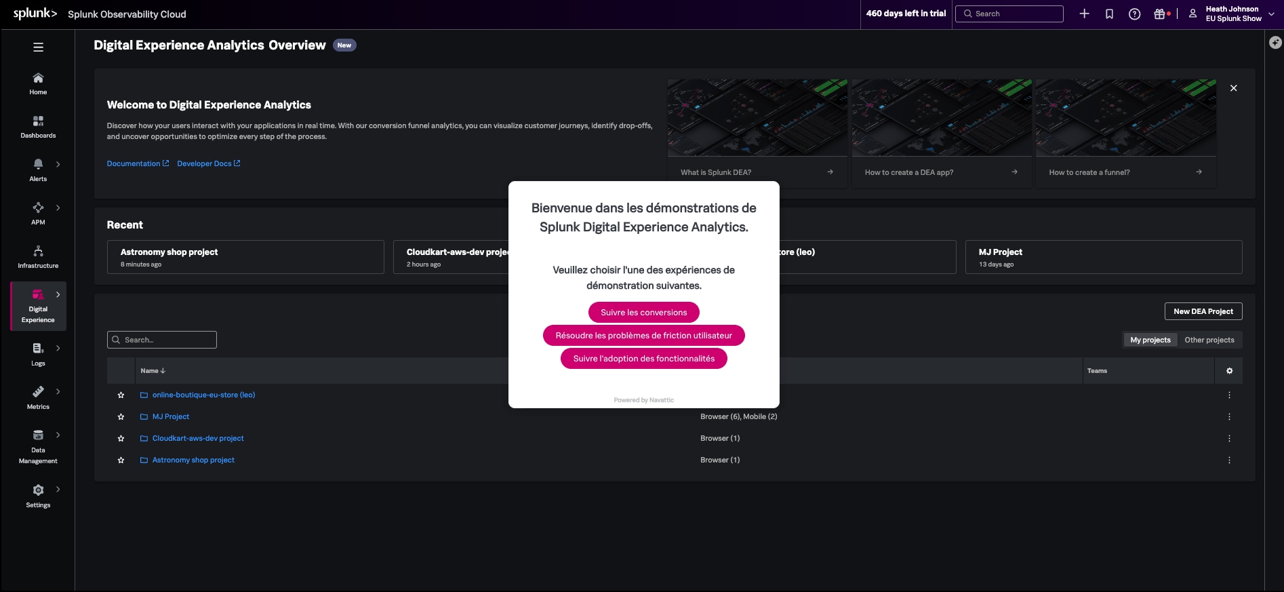Click 460 days left in trial
This screenshot has width=1284, height=592.
tap(906, 14)
